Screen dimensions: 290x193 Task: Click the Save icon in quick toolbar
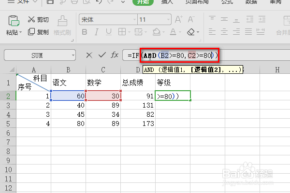50,2
